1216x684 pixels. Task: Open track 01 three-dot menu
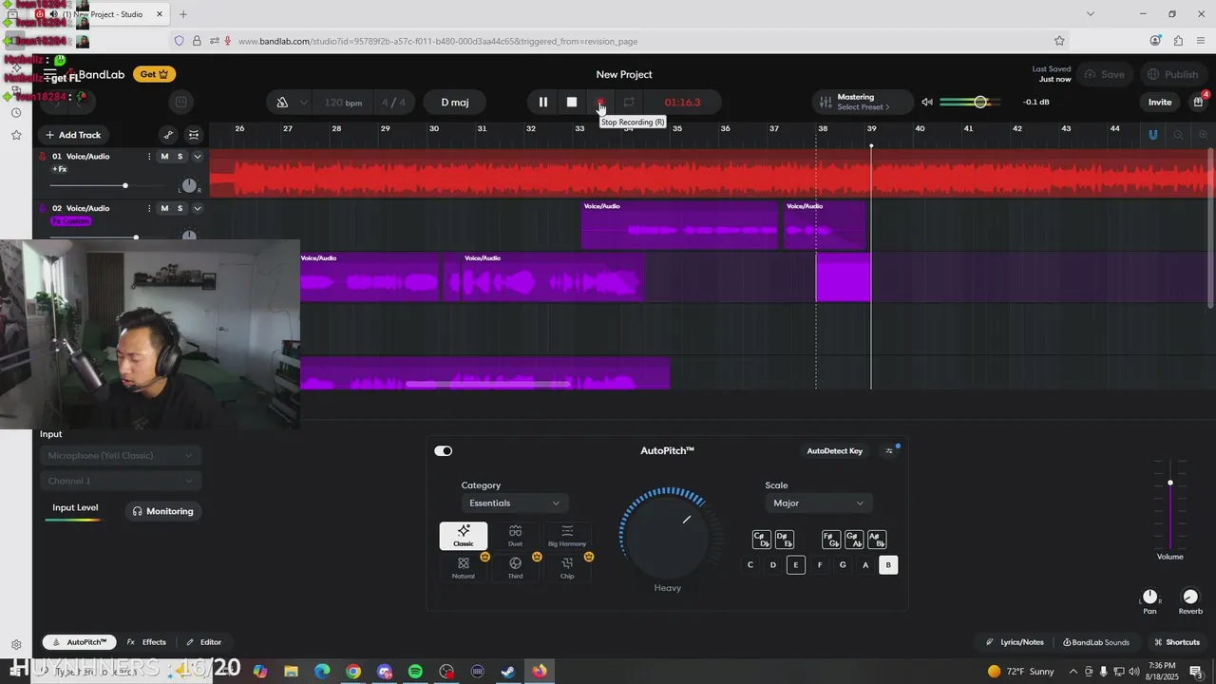(x=148, y=157)
